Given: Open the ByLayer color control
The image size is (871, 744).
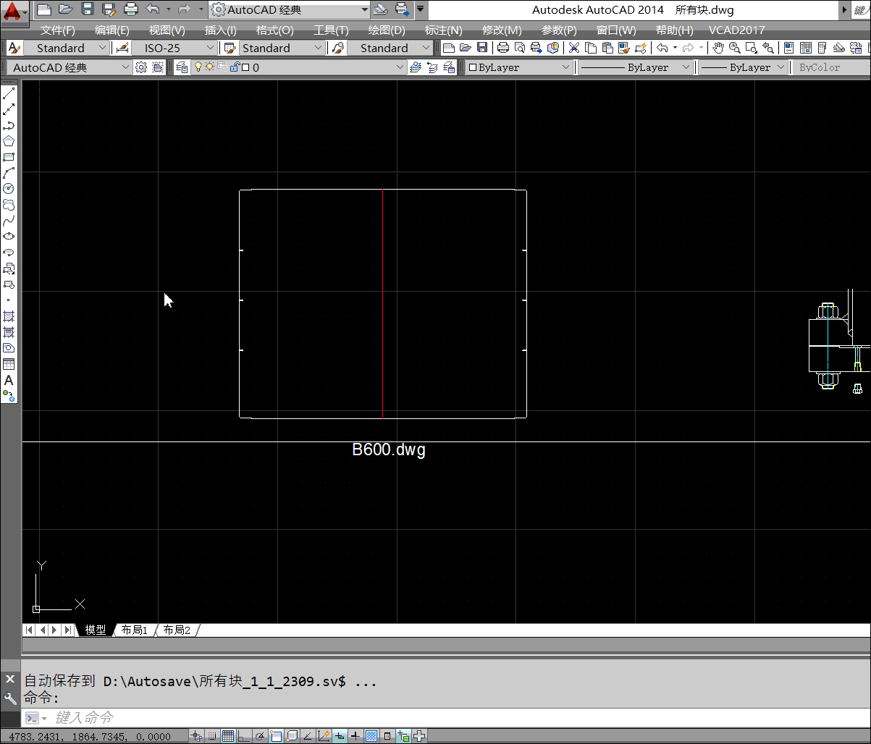Looking at the screenshot, I should click(x=520, y=67).
